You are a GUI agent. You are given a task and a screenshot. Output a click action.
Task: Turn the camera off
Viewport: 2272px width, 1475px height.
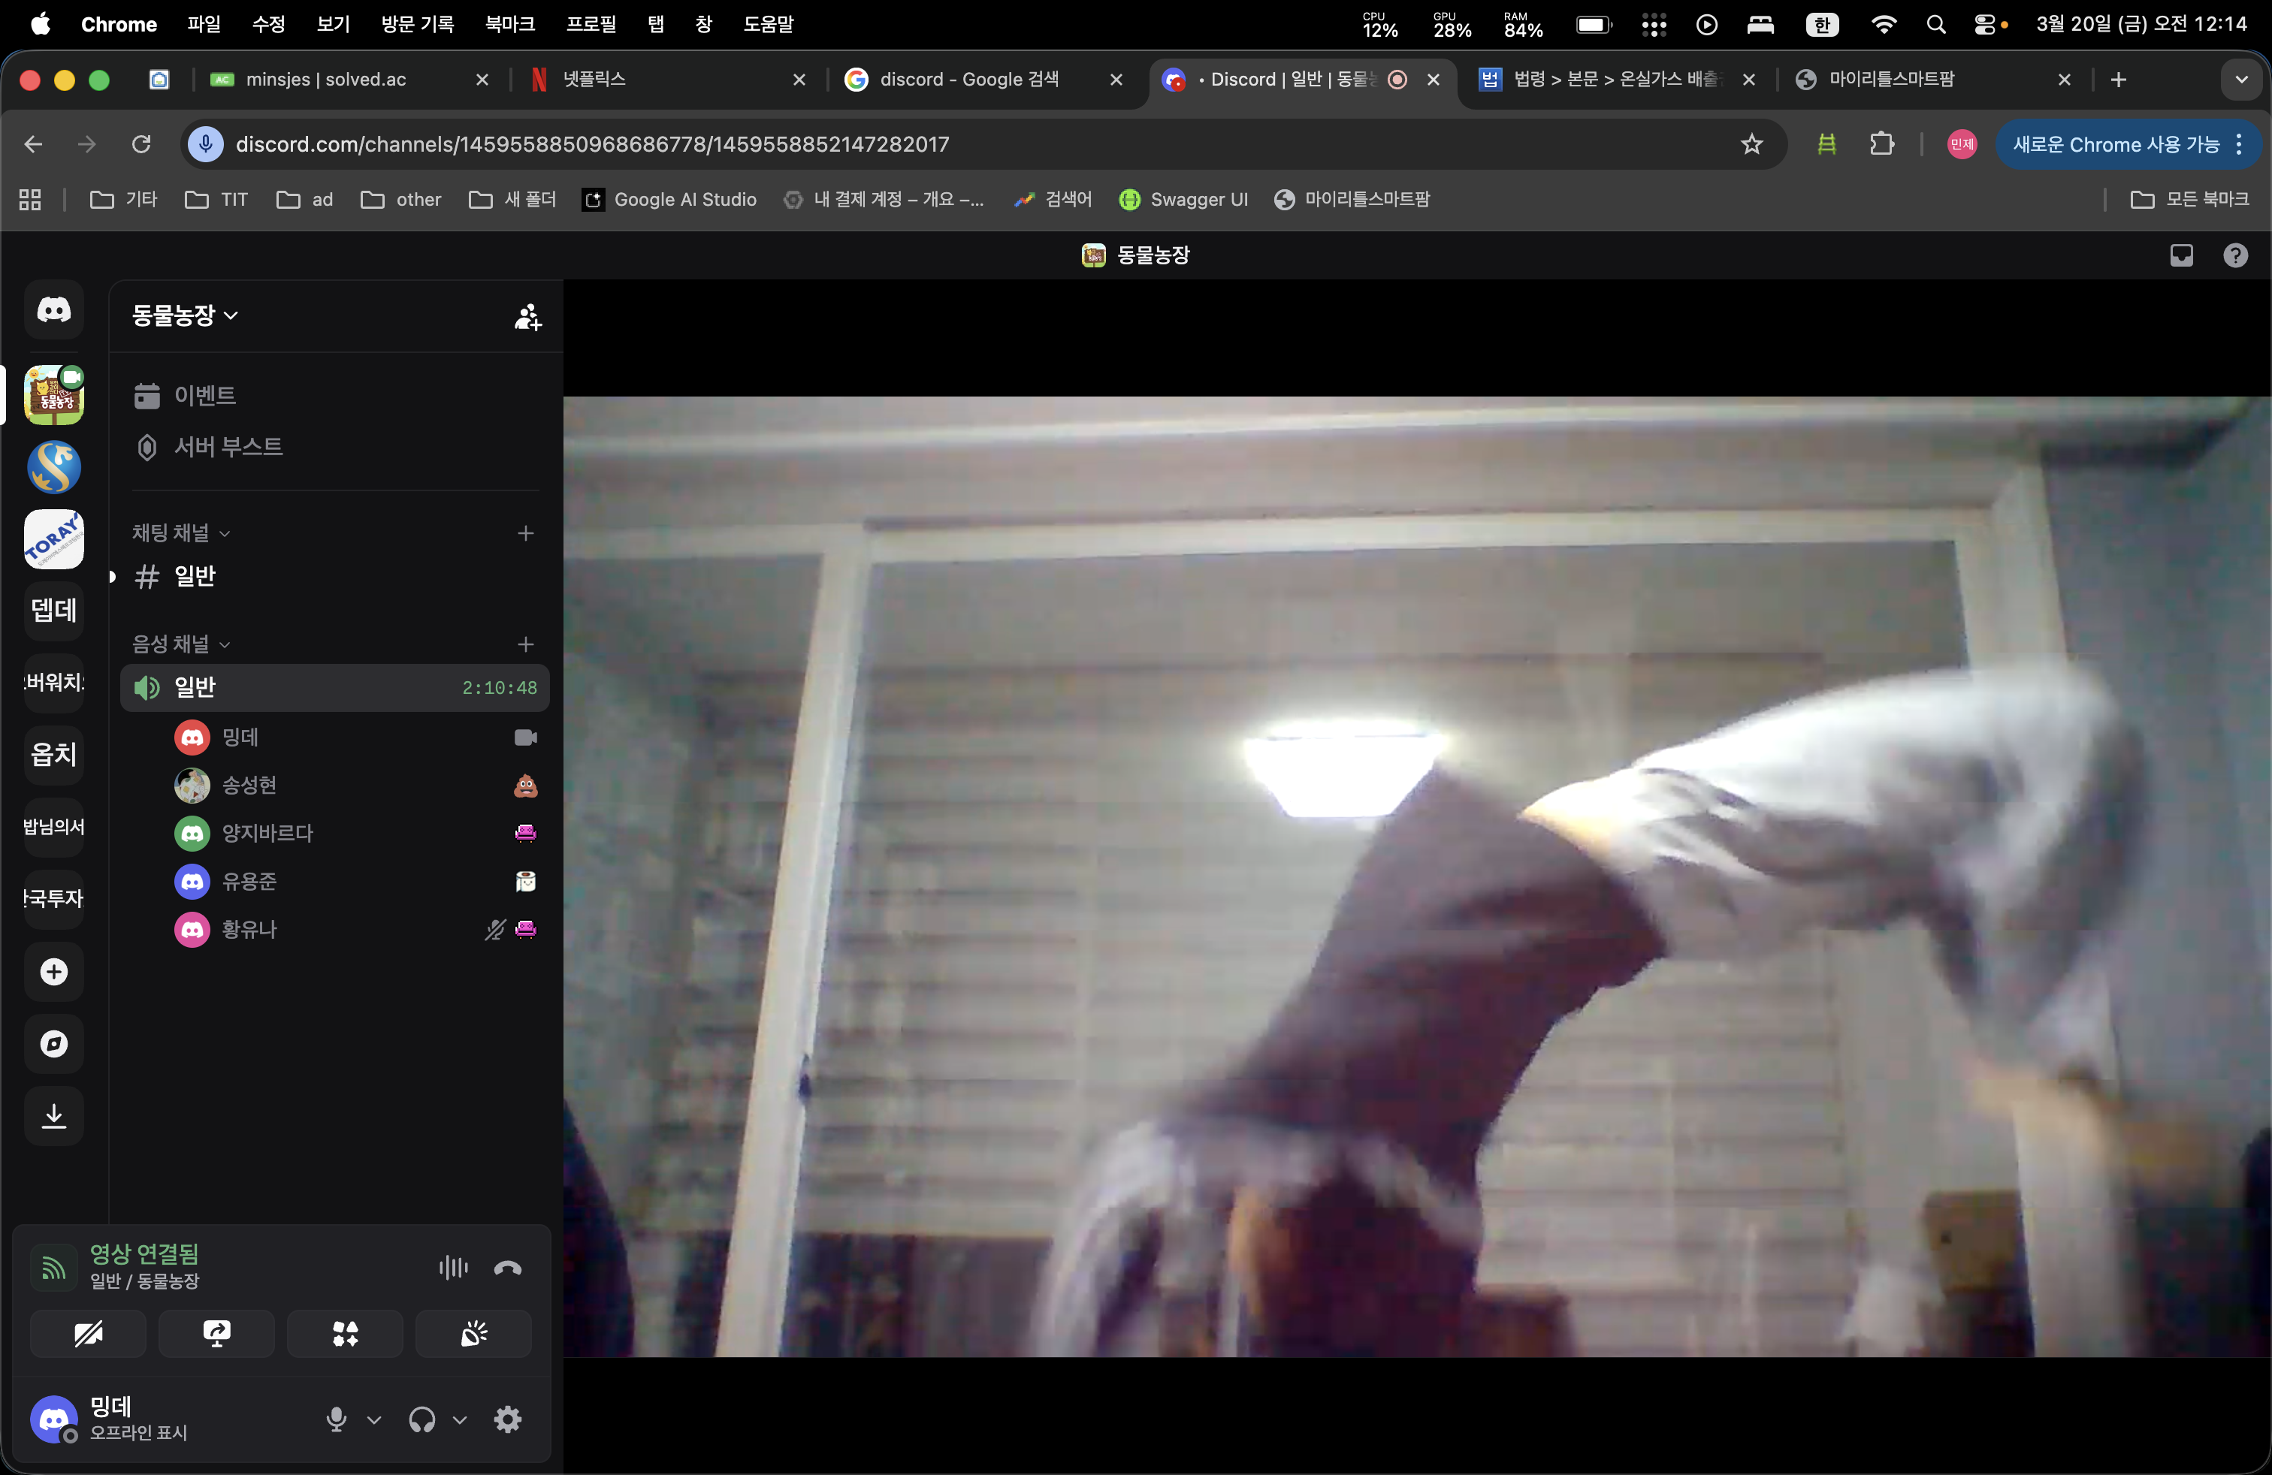tap(88, 1333)
